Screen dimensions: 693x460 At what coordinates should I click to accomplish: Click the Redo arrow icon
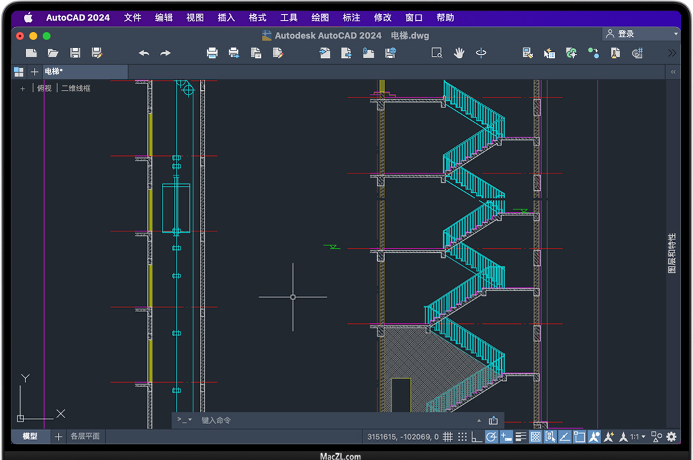165,53
